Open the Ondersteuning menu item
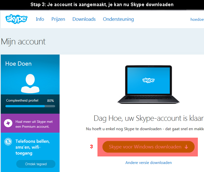204x172 pixels. click(118, 19)
